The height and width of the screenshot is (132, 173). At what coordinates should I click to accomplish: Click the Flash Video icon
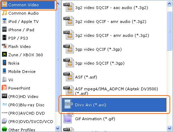coord(4,46)
